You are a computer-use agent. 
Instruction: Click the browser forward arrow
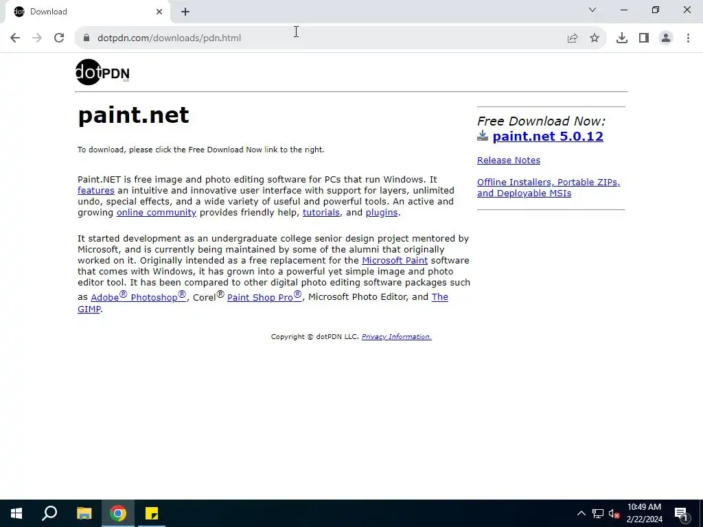tap(37, 38)
